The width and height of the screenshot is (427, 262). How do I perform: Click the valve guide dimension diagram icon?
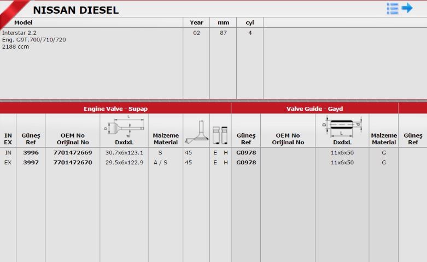342,127
